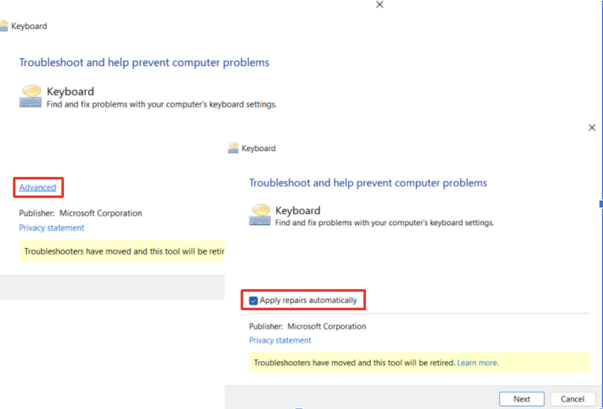Open the Advanced options link
Viewport: 603px width, 409px height.
click(37, 187)
